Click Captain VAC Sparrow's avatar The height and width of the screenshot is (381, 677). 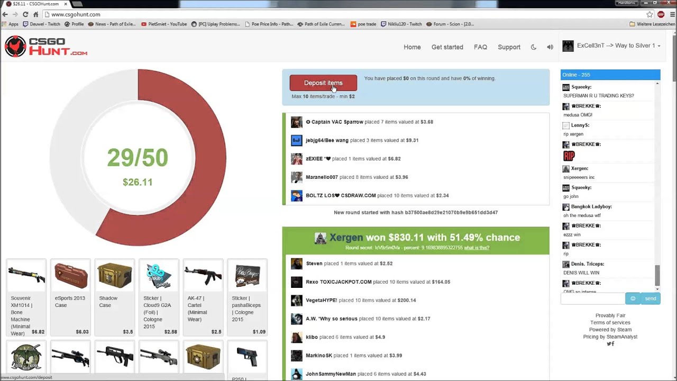(297, 122)
